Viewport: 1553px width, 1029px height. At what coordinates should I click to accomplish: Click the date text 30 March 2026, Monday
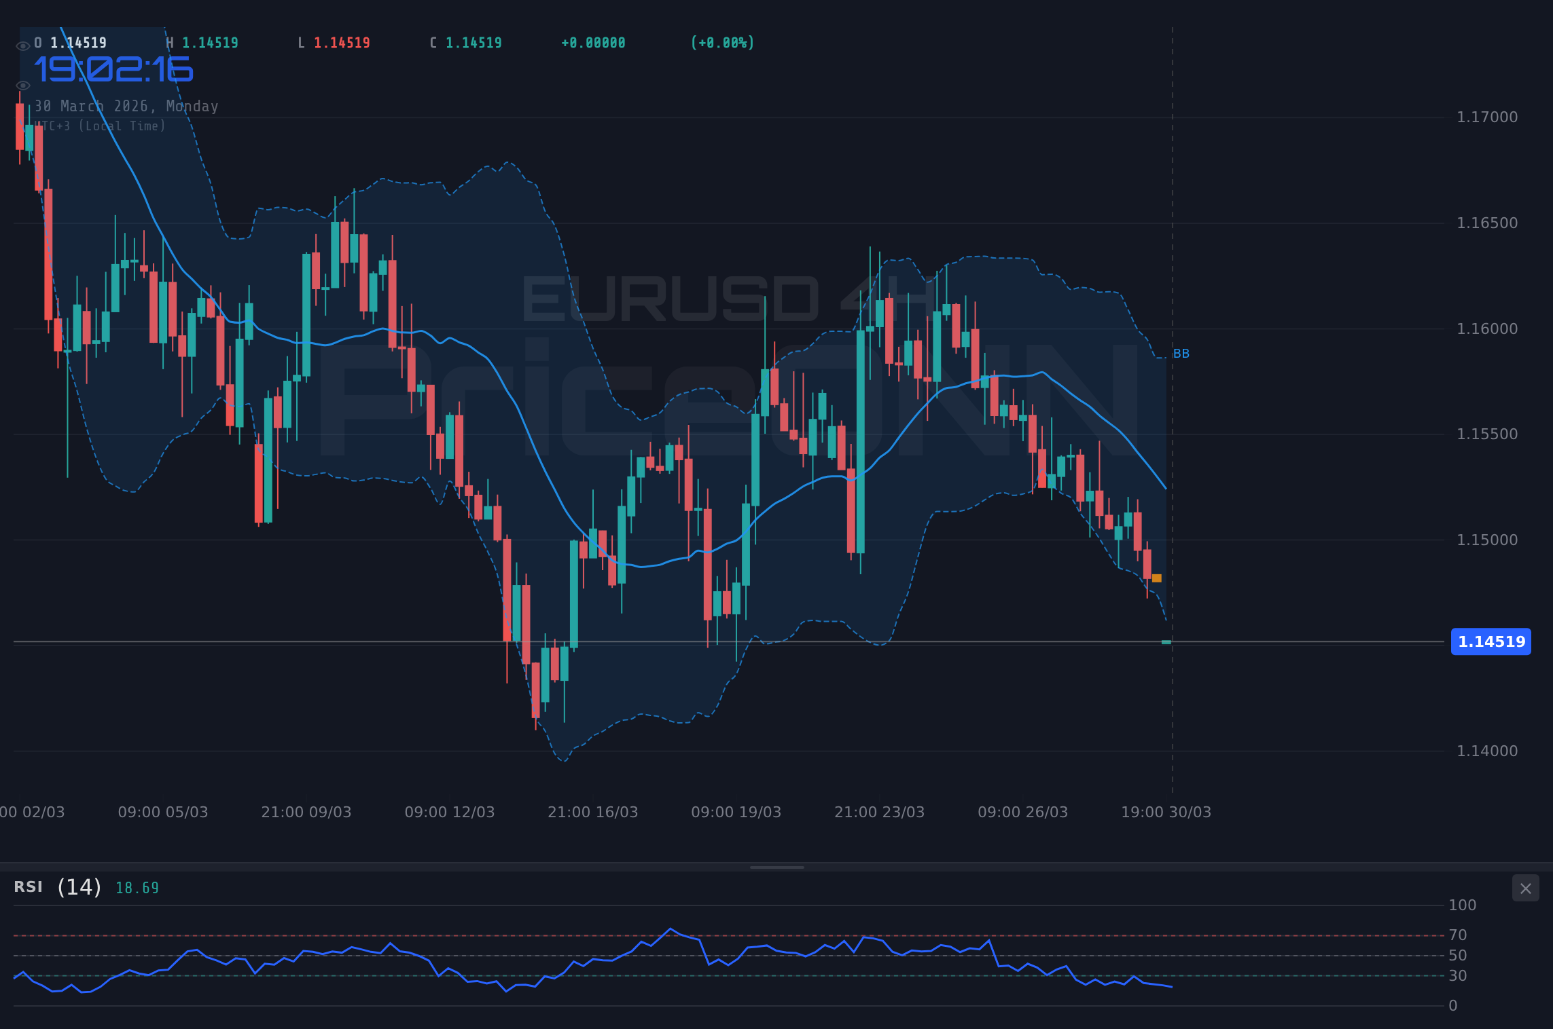[126, 106]
